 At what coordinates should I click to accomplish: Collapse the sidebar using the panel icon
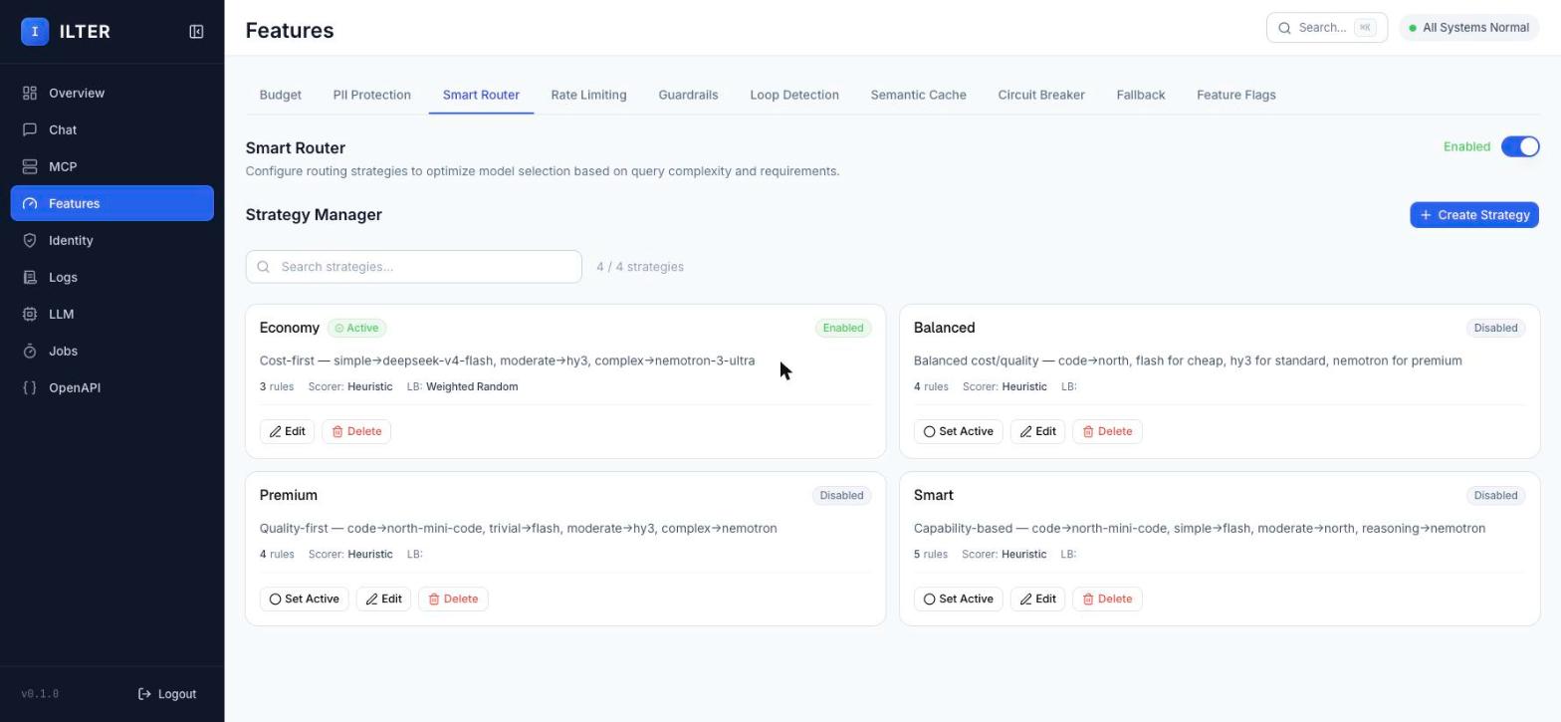[196, 32]
